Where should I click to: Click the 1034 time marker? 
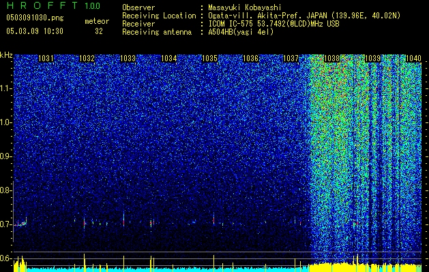pos(169,58)
